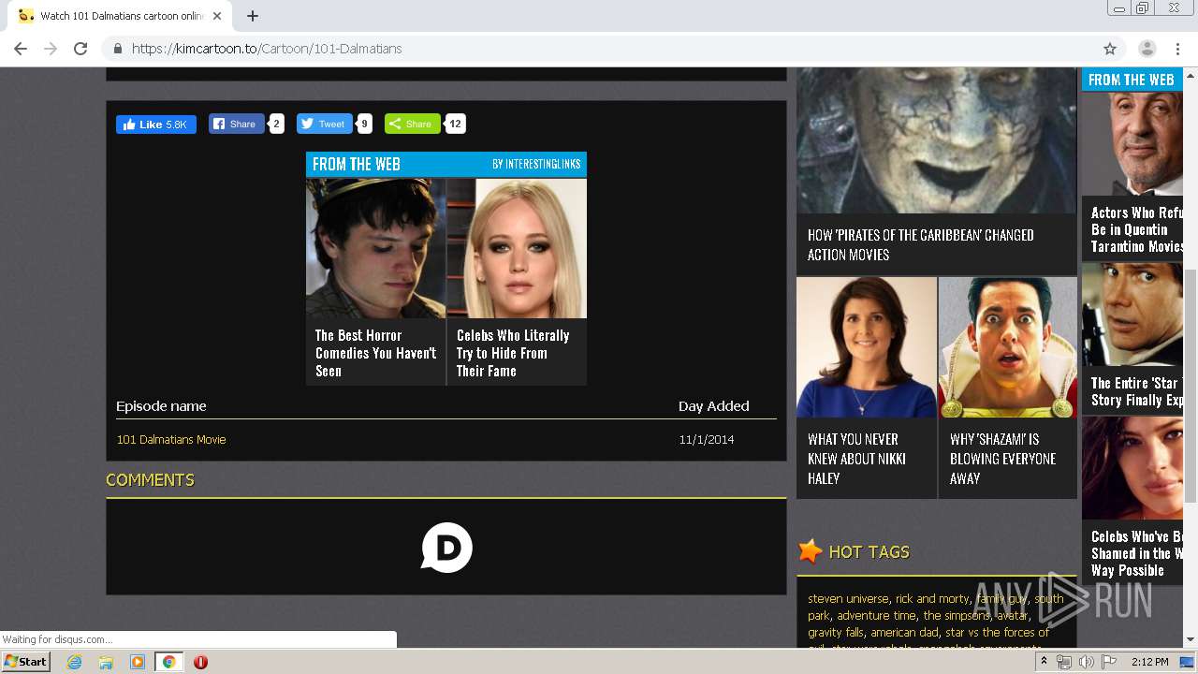Open 'How Pirates of the Caribbean Changed' link
Image resolution: width=1198 pixels, height=674 pixels.
(x=921, y=244)
